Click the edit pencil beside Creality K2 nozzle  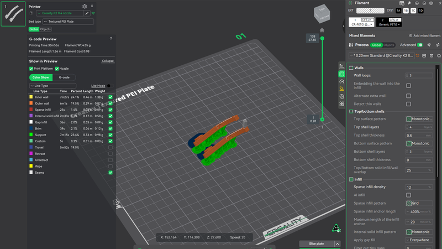[x=87, y=13]
